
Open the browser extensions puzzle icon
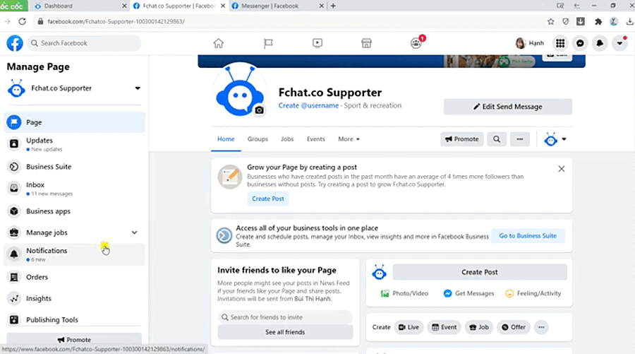click(x=598, y=21)
